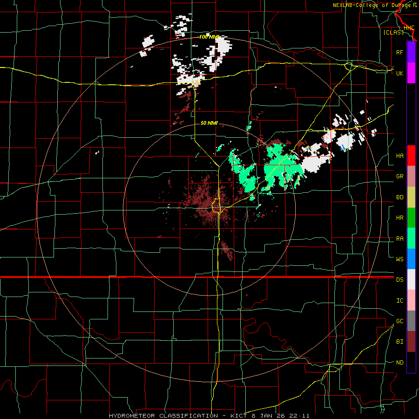Click the 'BD' legend label

[x=399, y=197]
